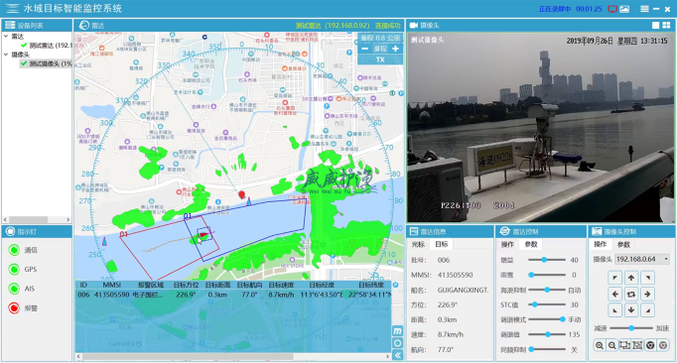Click the camera auto-rotate center button

click(x=631, y=295)
